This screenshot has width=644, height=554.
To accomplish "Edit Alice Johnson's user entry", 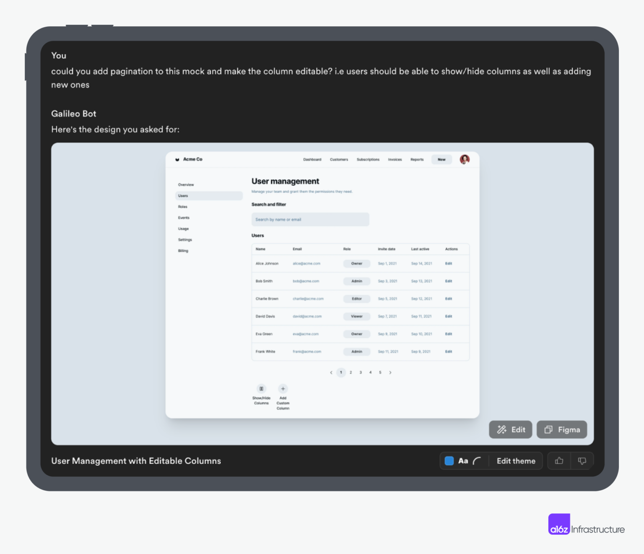I will pyautogui.click(x=448, y=263).
